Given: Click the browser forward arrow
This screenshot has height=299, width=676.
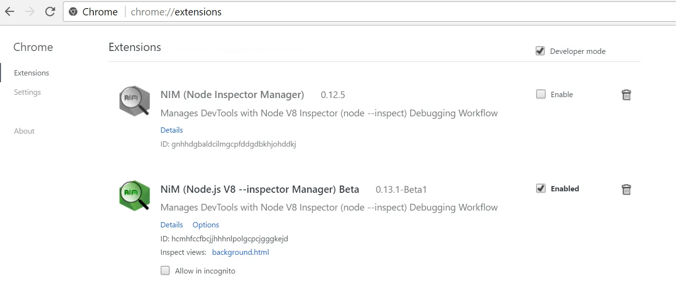Looking at the screenshot, I should 30,12.
